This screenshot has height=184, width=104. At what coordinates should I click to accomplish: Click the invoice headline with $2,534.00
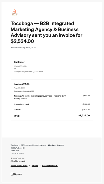pyautogui.click(x=47, y=32)
